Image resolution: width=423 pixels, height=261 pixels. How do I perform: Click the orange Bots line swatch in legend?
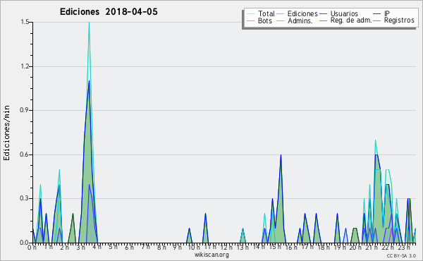click(x=250, y=20)
